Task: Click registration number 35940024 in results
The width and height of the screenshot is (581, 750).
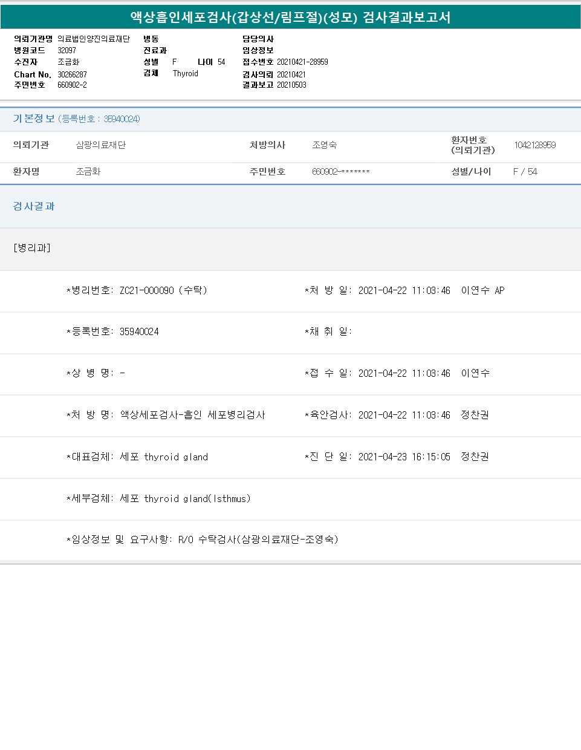Action: pos(139,331)
